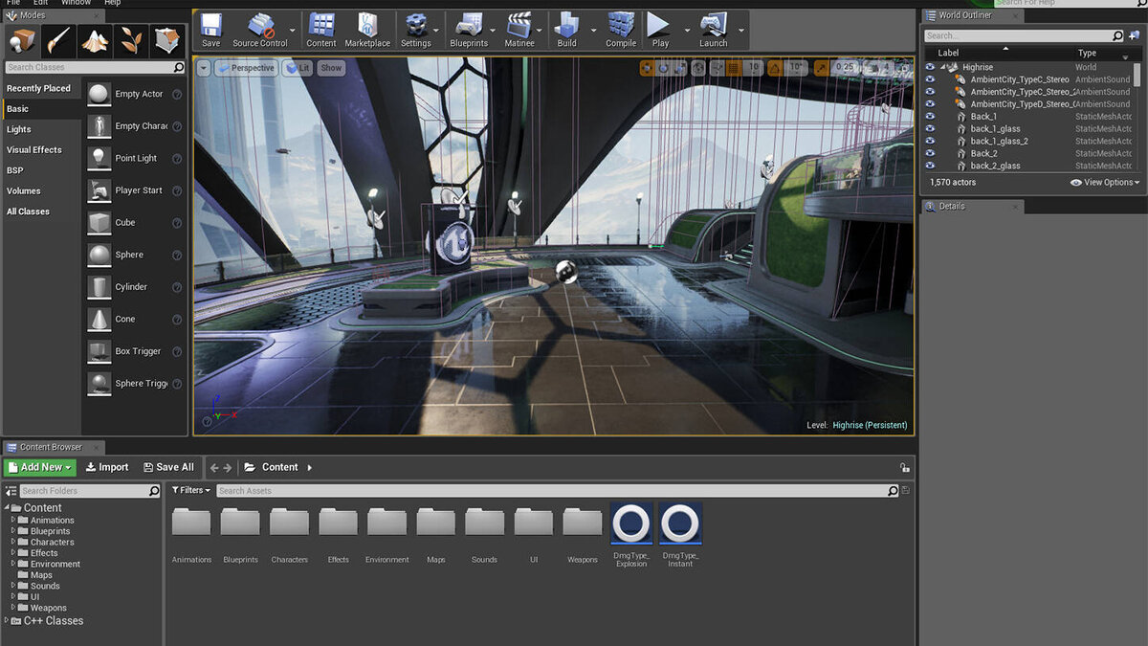1148x646 pixels.
Task: Click the Matinee clapperboard icon
Action: [519, 31]
